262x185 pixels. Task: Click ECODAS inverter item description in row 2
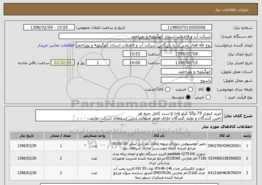(x=159, y=158)
